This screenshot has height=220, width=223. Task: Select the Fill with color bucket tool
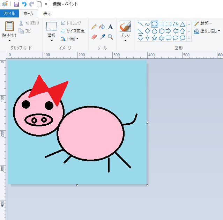click(102, 27)
